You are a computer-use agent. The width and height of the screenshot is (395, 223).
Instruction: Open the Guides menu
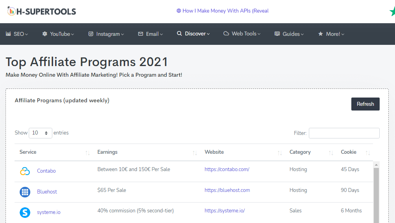pos(289,34)
